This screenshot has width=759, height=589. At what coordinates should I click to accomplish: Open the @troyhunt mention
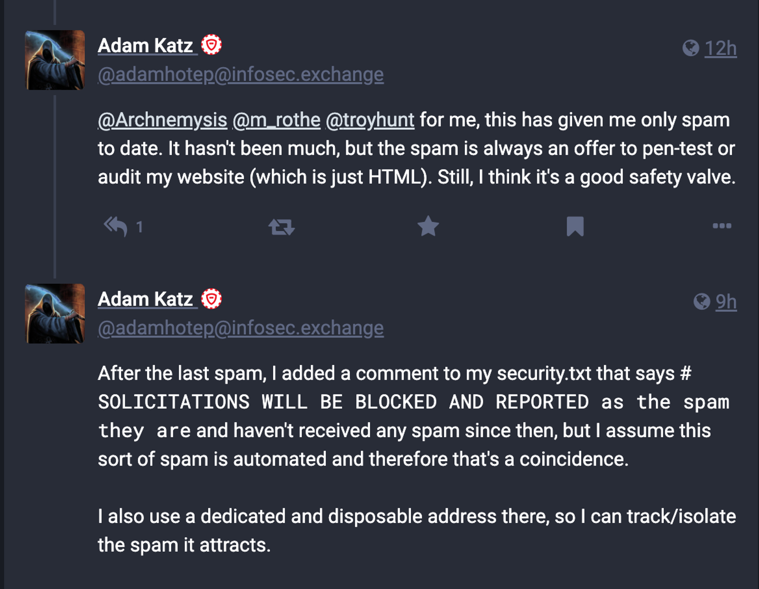[x=370, y=120]
